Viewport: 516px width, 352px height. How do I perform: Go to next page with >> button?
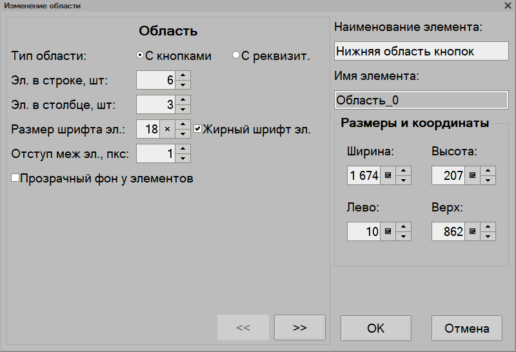click(x=299, y=328)
